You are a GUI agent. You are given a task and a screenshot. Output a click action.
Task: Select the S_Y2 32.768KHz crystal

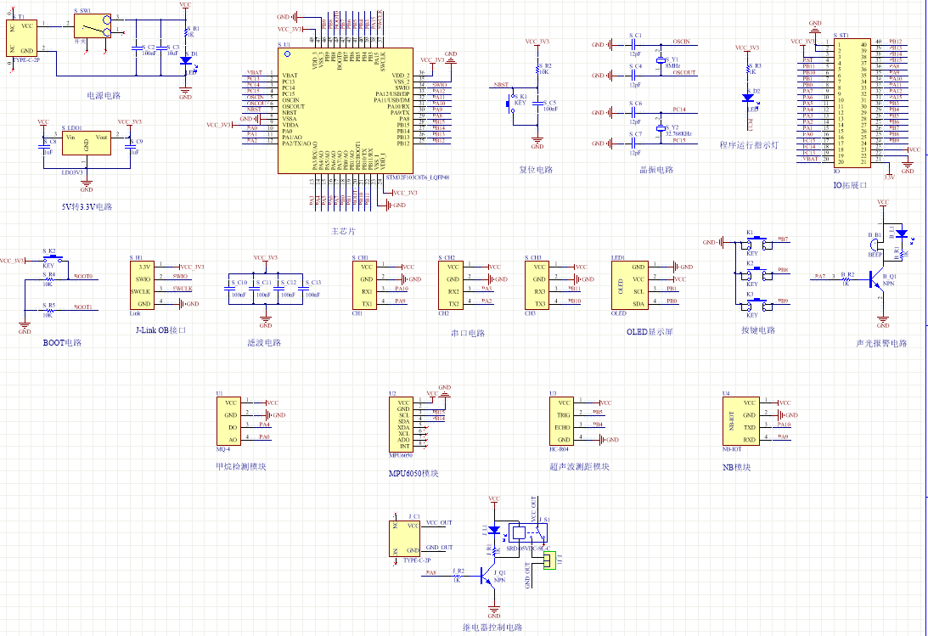point(661,127)
